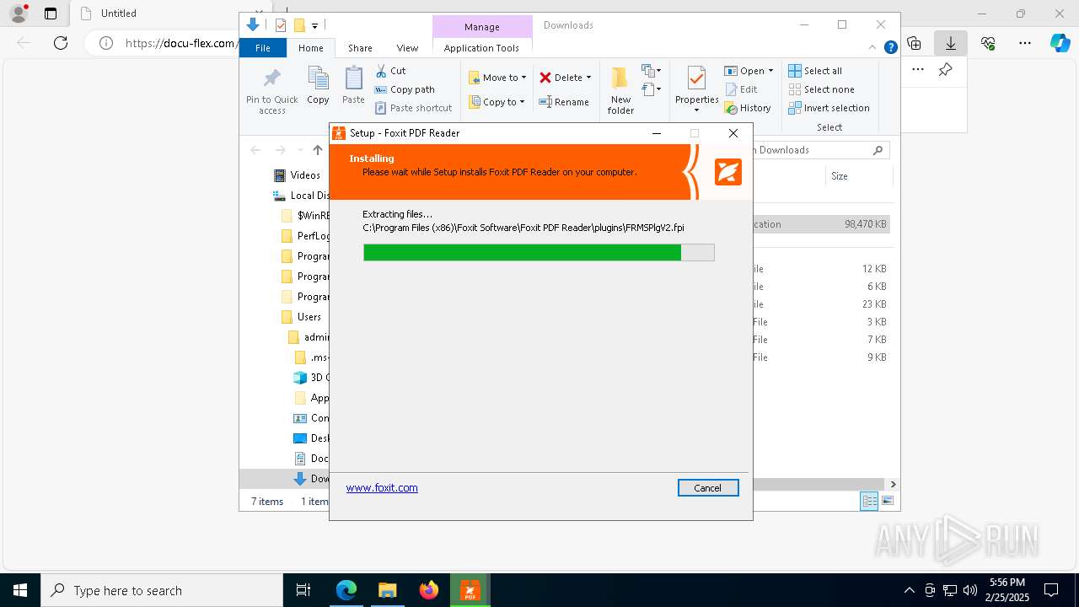Switch to Large icons view layout
1079x607 pixels.
pyautogui.click(x=887, y=501)
